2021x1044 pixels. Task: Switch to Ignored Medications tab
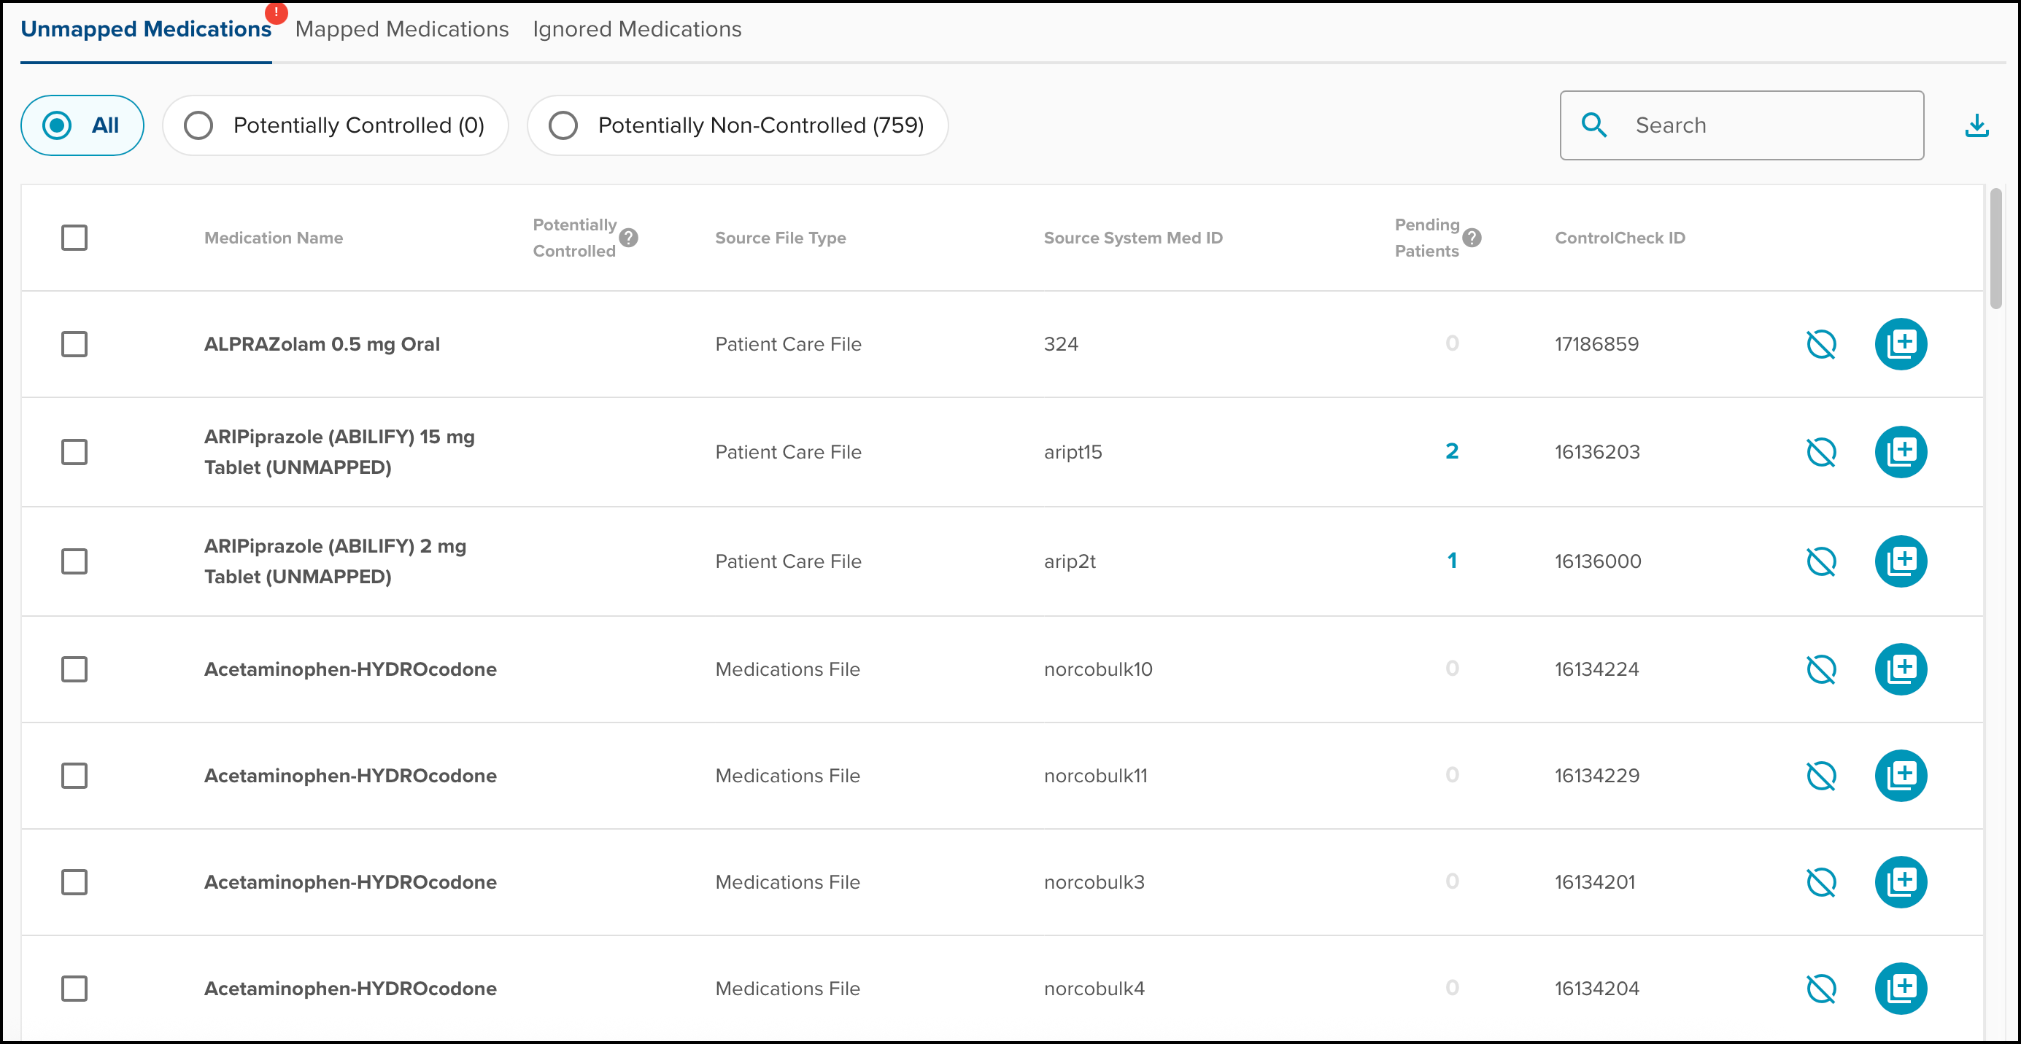(636, 30)
